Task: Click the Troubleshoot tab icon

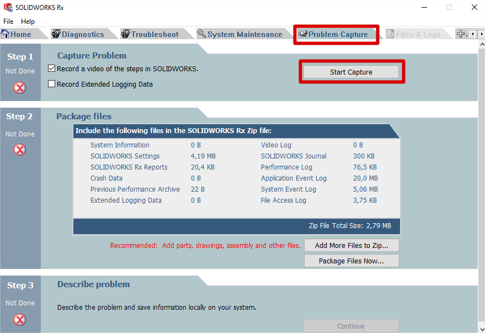Action: [x=125, y=34]
